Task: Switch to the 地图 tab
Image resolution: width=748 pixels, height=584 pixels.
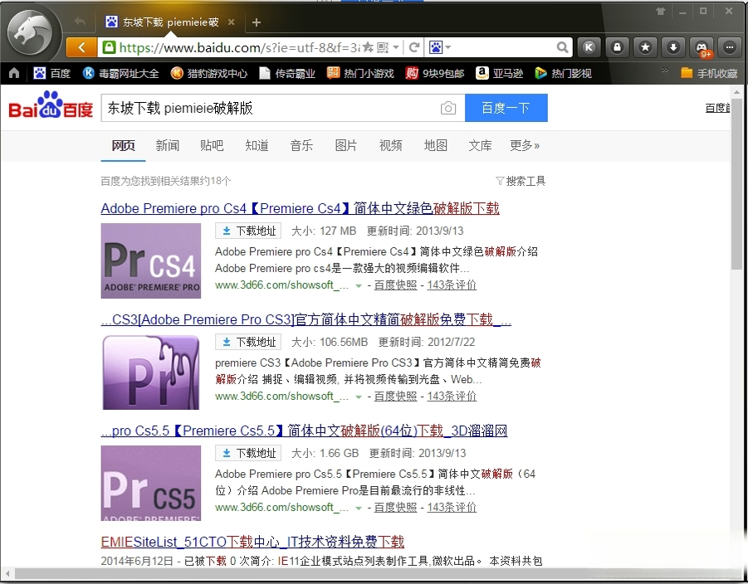Action: pyautogui.click(x=436, y=145)
